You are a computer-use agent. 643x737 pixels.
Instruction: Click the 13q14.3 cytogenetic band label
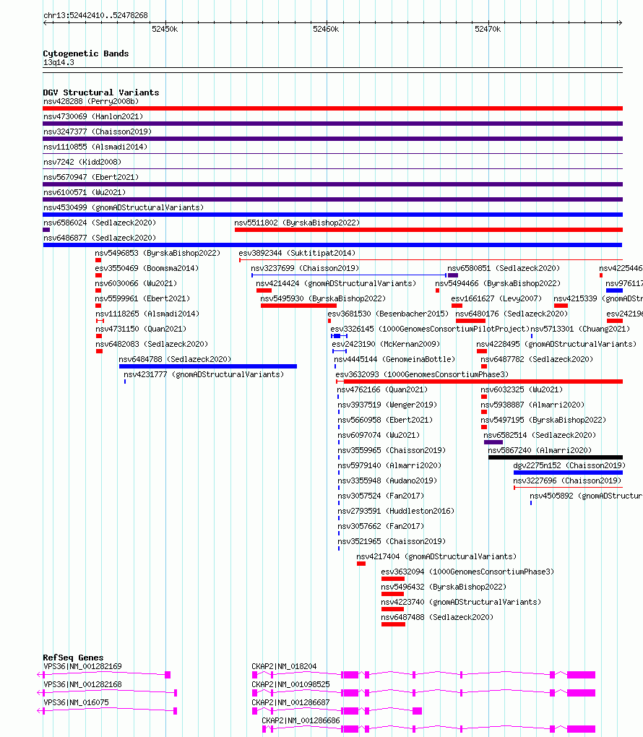click(59, 63)
